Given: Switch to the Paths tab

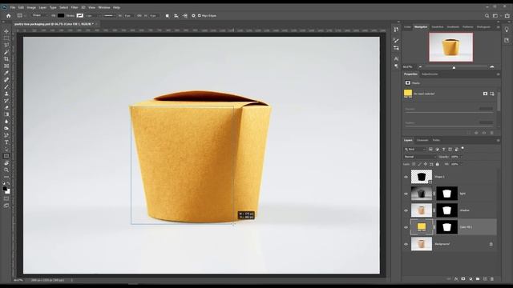Looking at the screenshot, I should coord(436,141).
